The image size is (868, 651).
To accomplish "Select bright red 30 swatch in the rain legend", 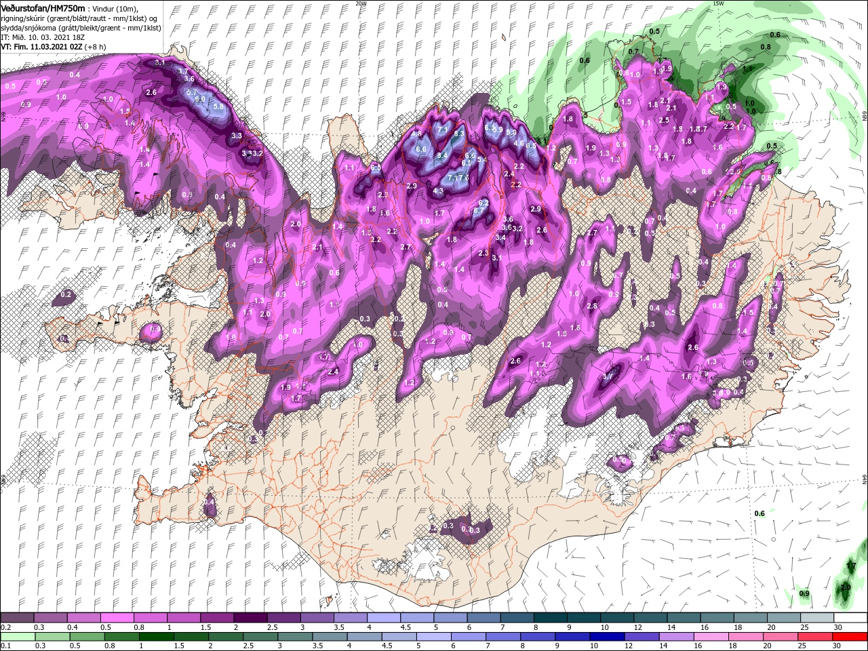I will pyautogui.click(x=850, y=637).
